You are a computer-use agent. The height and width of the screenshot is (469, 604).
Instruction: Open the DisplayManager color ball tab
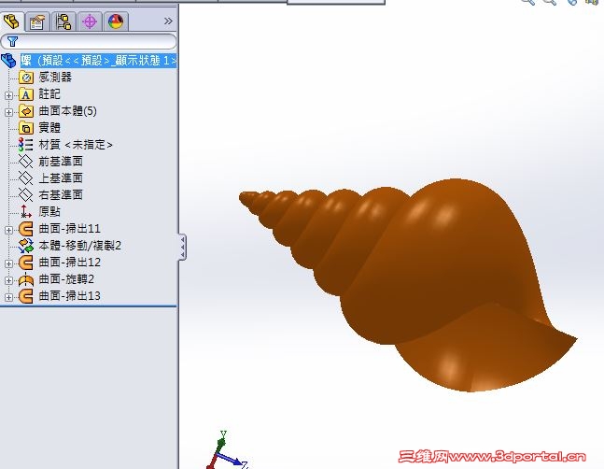(x=116, y=21)
